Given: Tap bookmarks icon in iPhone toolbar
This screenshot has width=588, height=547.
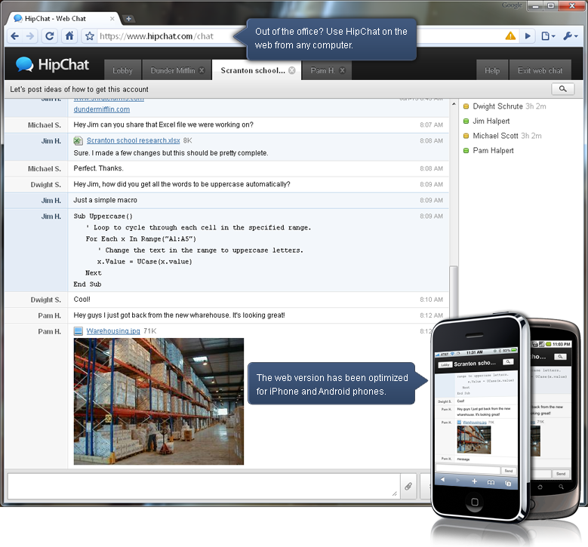Looking at the screenshot, I should 491,482.
